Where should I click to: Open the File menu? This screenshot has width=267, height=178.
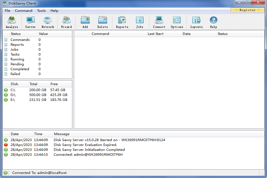coord(7,11)
